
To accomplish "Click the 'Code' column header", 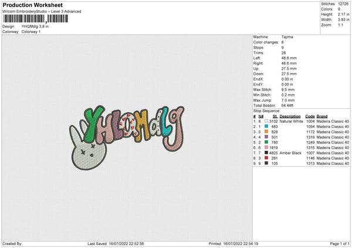I will (310, 116).
